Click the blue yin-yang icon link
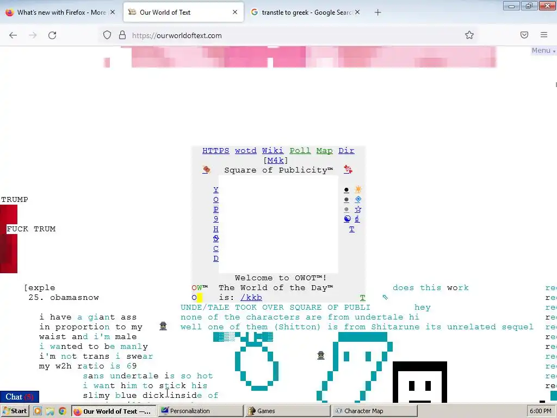Viewport: 557px width, 418px height. pyautogui.click(x=347, y=219)
